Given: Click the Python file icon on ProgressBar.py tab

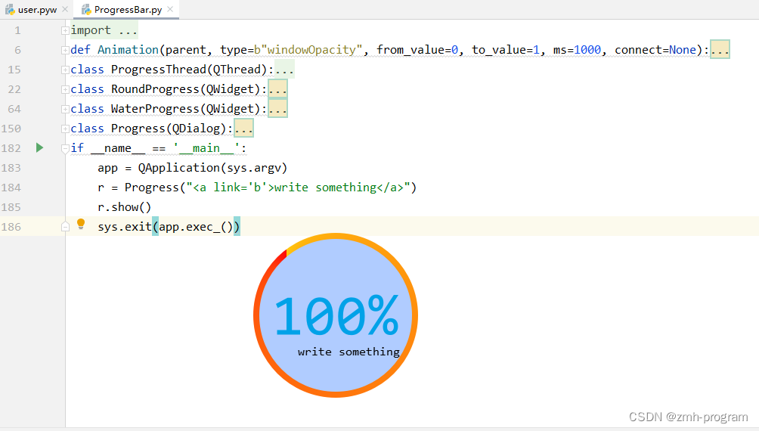Looking at the screenshot, I should click(86, 10).
